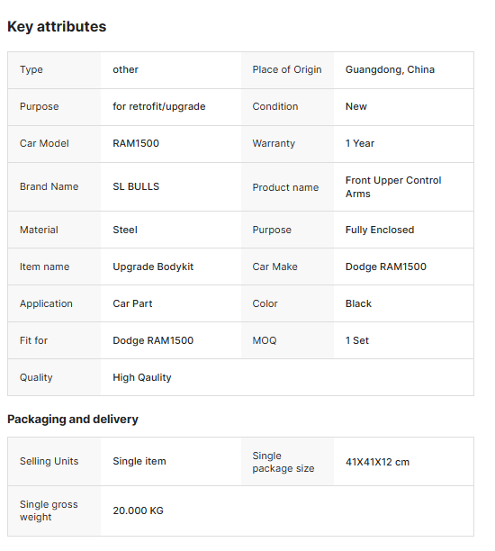Select the Car Part application value
495x551 pixels.
(x=132, y=303)
